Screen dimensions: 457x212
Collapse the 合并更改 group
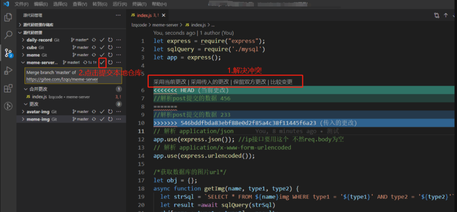pyautogui.click(x=25, y=89)
